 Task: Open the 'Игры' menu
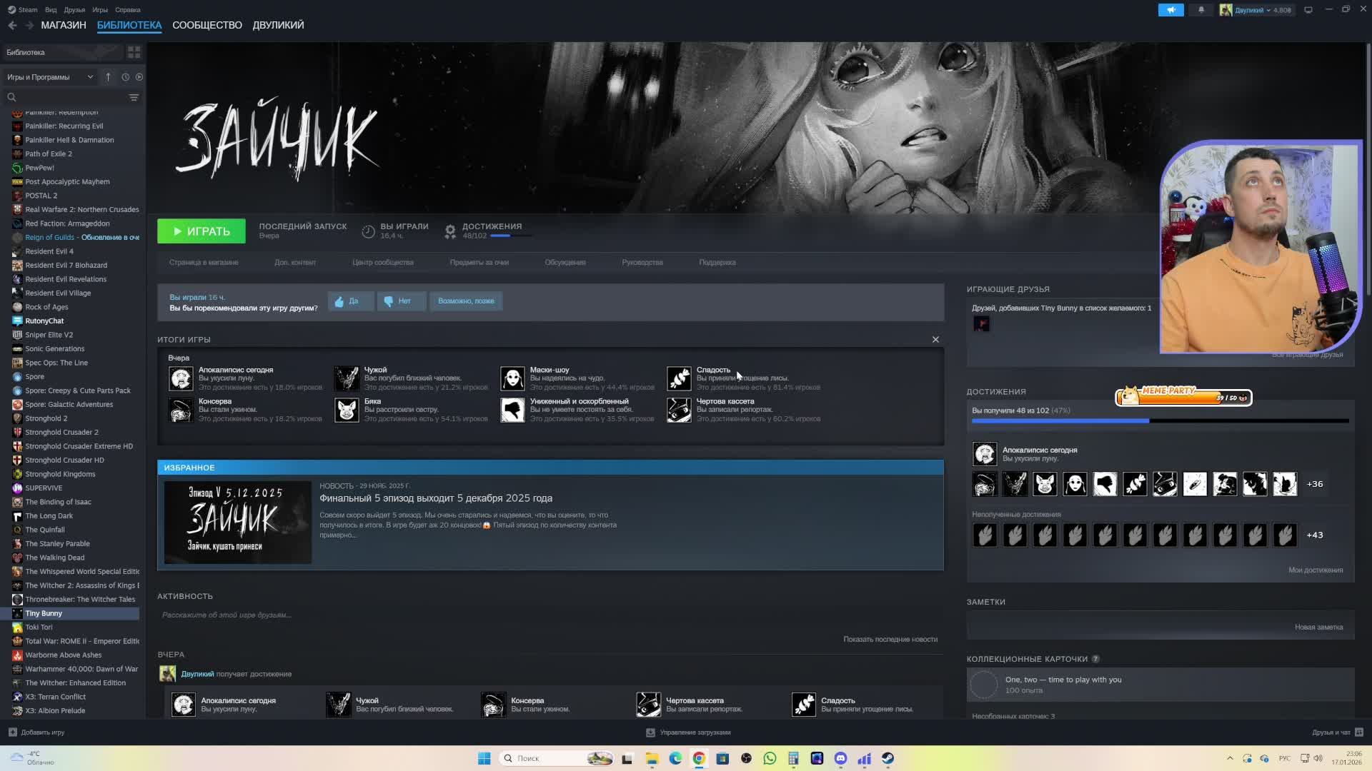(100, 10)
